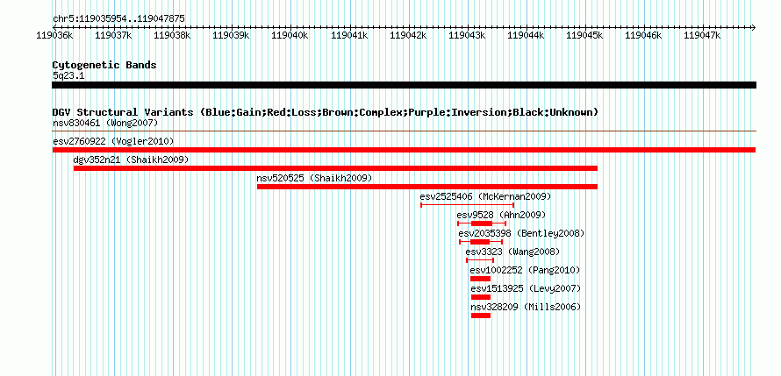Click esv9528 (Ahn2009) variant label
The width and height of the screenshot is (781, 376).
(x=501, y=215)
